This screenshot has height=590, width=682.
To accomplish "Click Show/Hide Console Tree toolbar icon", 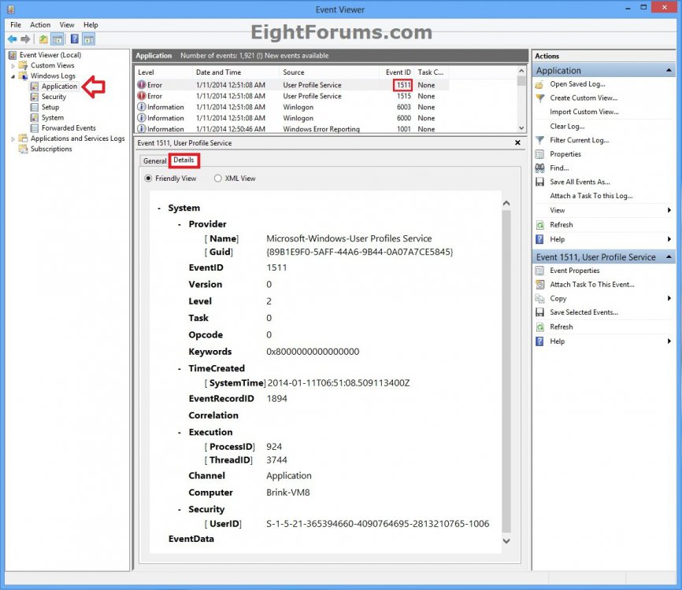I will tap(57, 39).
